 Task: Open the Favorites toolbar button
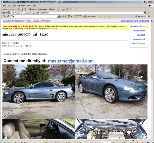(x=42, y=9)
